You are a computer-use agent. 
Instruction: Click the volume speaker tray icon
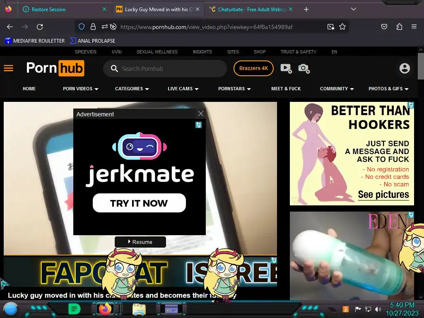coord(378,309)
